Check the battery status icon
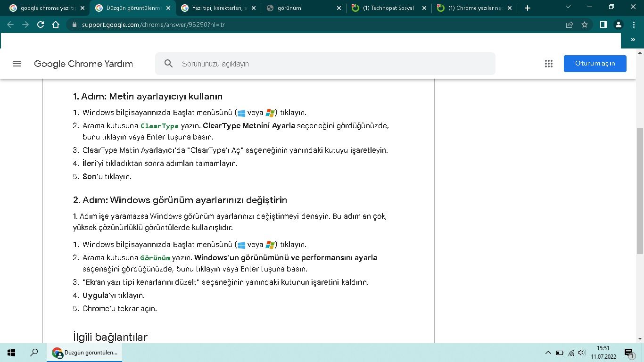This screenshot has width=644, height=362. (560, 353)
